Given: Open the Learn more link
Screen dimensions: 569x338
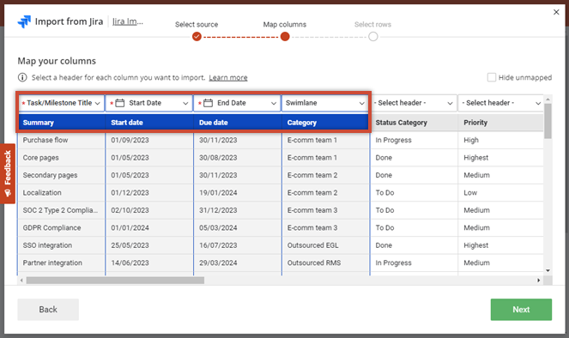Looking at the screenshot, I should pos(228,77).
